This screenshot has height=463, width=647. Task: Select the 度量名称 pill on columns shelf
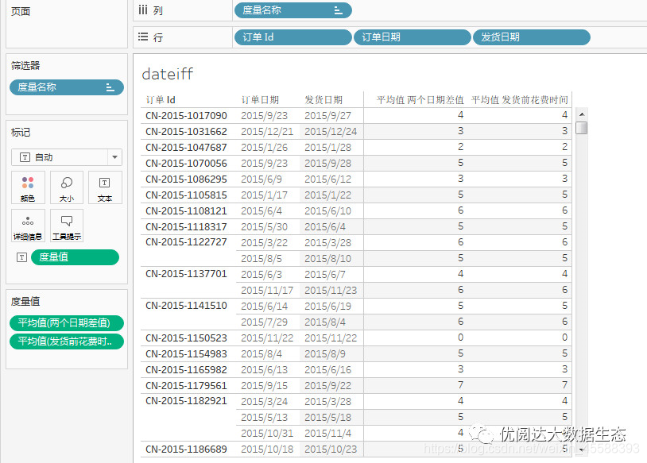point(293,10)
